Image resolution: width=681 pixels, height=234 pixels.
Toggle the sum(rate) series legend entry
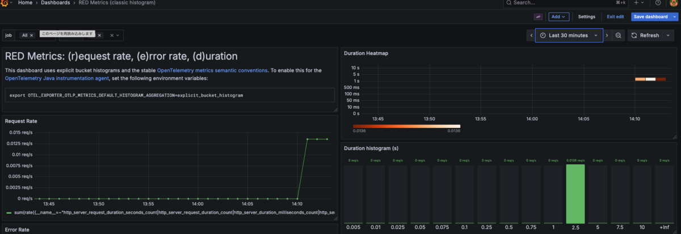pos(170,212)
